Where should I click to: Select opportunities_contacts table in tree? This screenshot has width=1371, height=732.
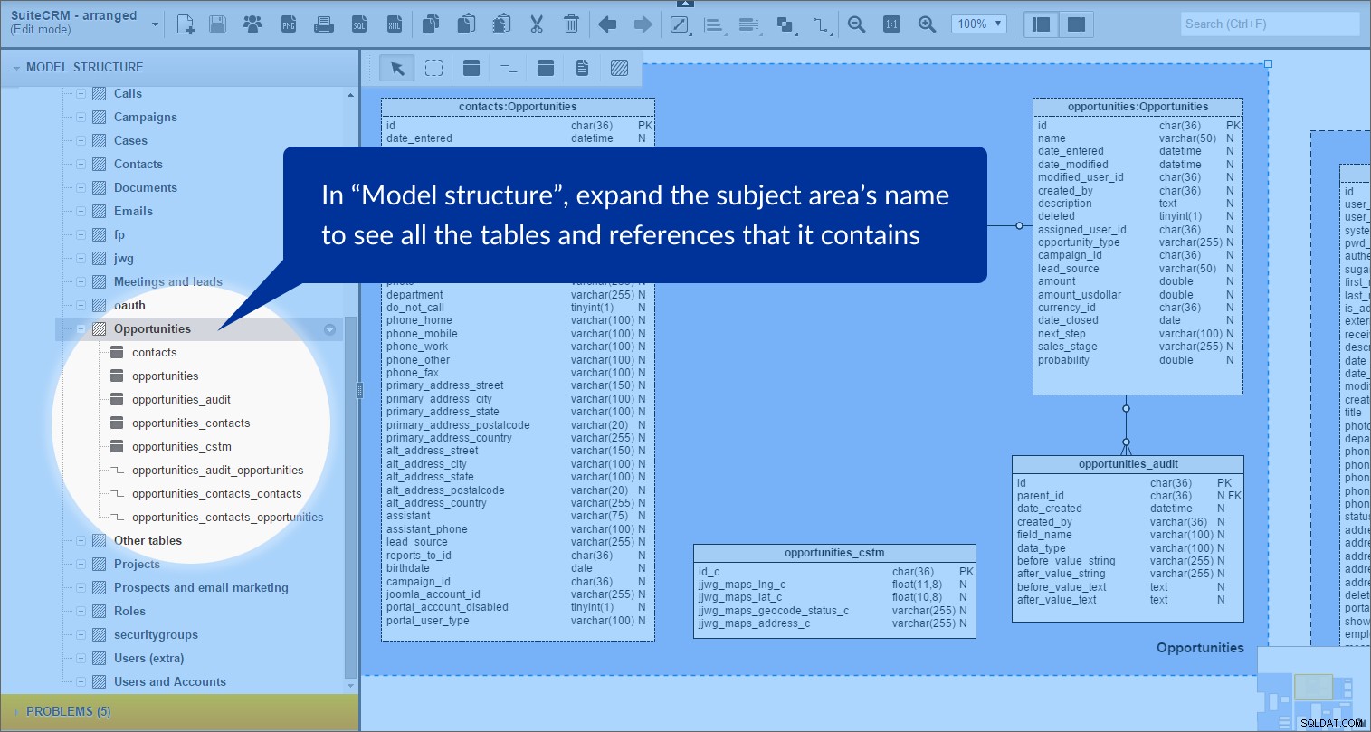[x=191, y=423]
